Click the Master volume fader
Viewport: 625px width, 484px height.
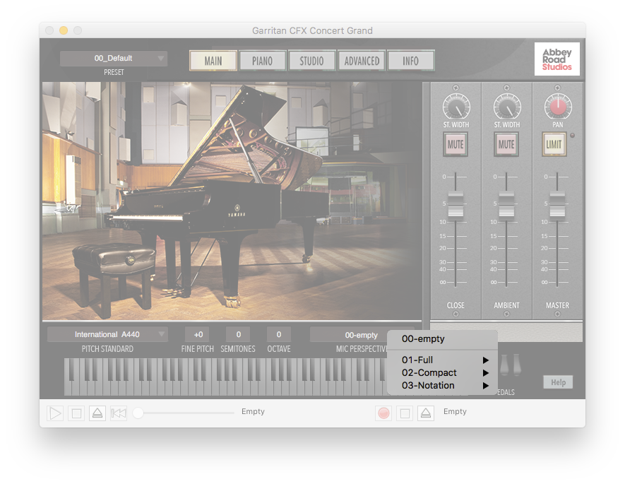click(557, 205)
